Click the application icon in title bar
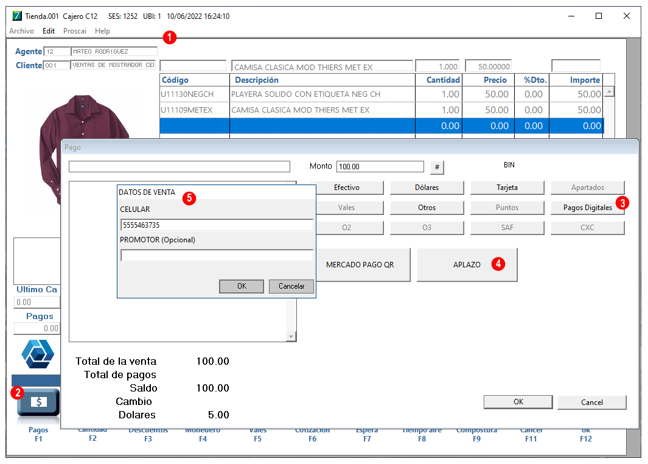 [x=17, y=16]
